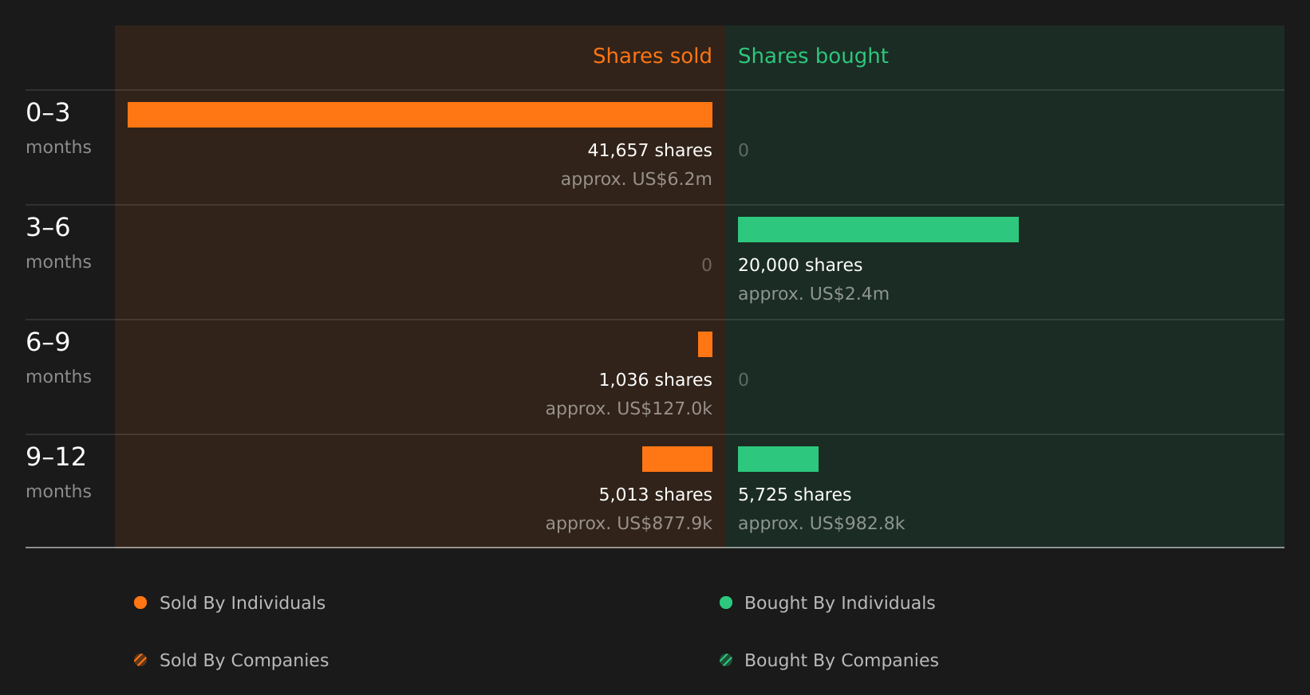Click the 5,013 shares value
Image resolution: width=1310 pixels, height=695 pixels.
(655, 495)
